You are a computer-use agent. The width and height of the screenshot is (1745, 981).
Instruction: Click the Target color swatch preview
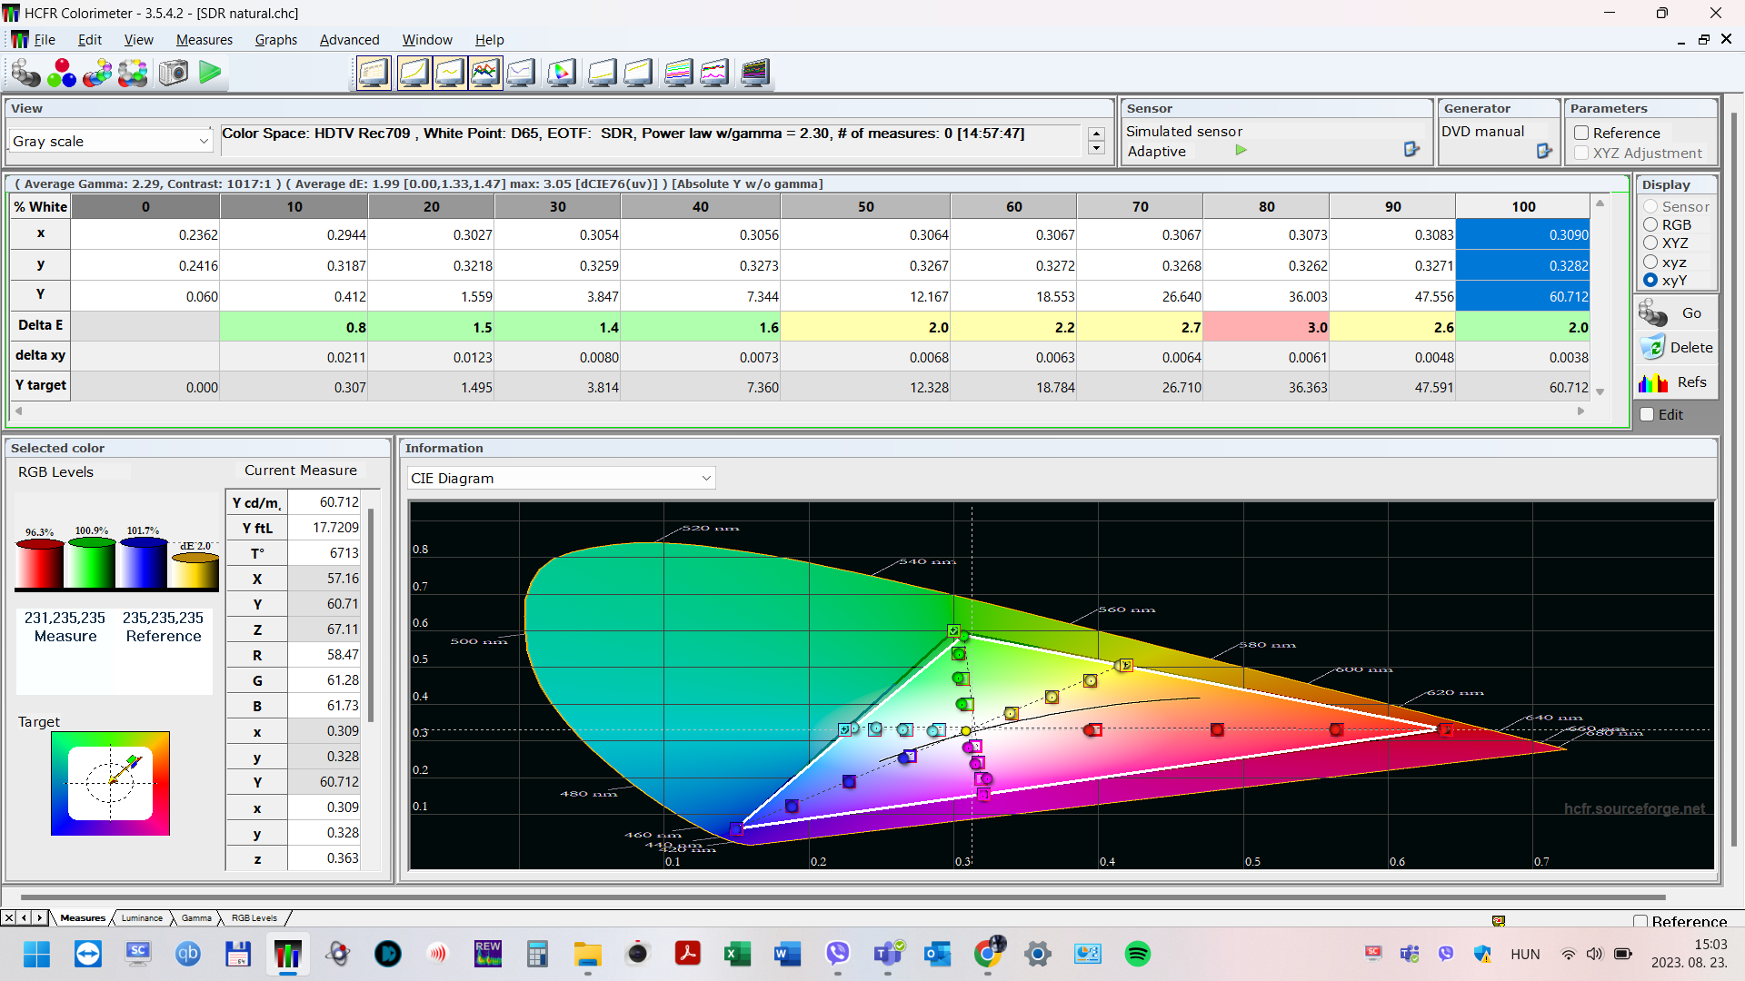point(110,783)
